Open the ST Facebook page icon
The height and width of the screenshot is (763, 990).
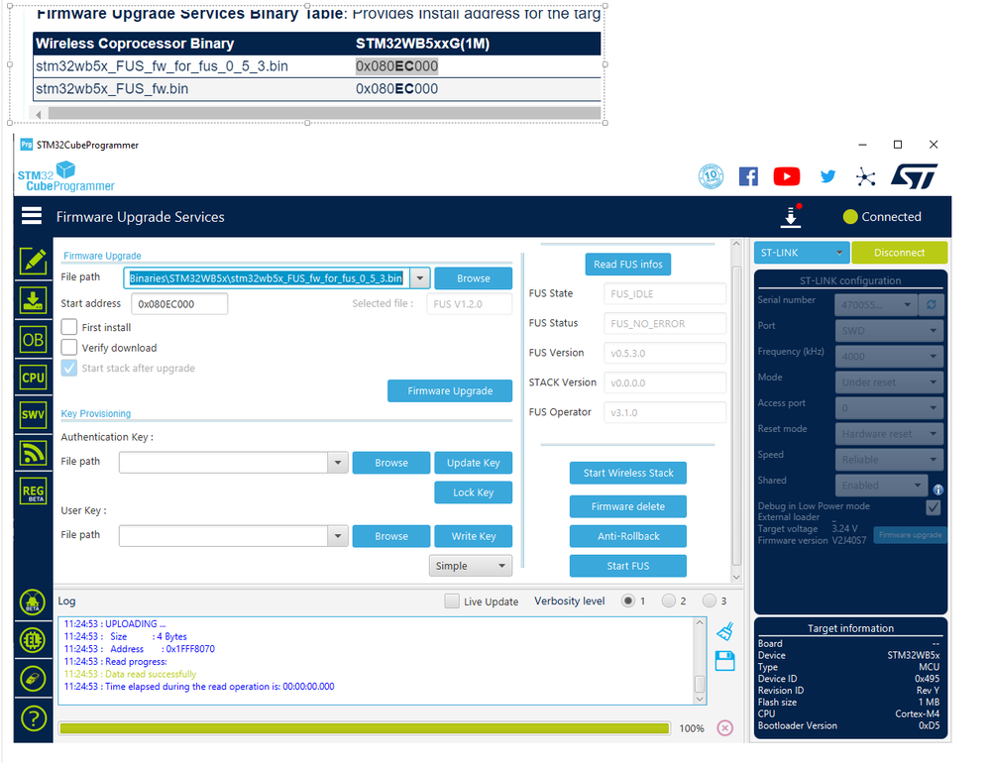pos(748,176)
